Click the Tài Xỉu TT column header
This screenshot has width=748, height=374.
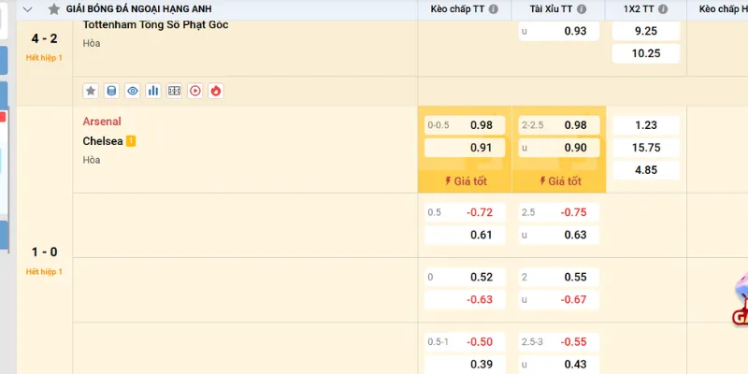click(x=551, y=9)
